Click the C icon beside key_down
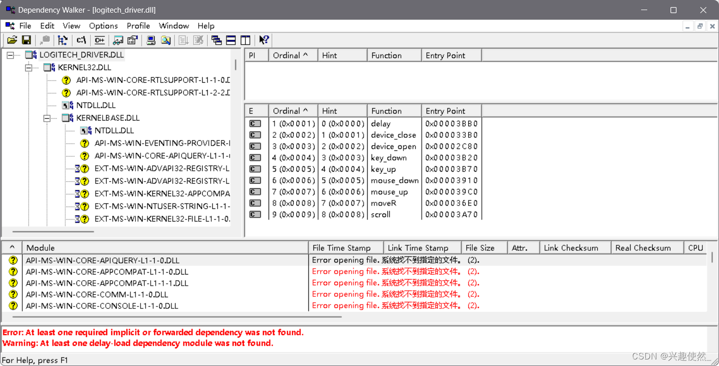The width and height of the screenshot is (719, 366). 255,158
